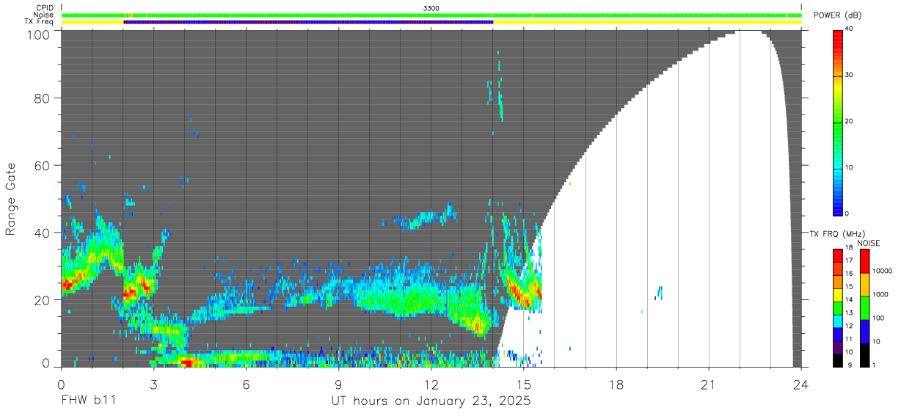
Task: Click the y-axis tick label 40
Action: point(43,233)
